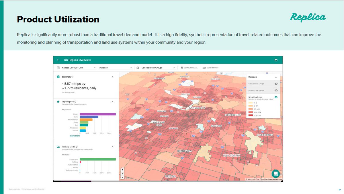Viewport: 344px width, 194px height.
Task: Click the back arrow in KC Replica Overview header
Action: tap(58, 60)
